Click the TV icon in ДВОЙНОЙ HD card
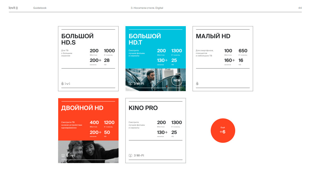Viewport: 311px width, 176px height. click(63, 155)
